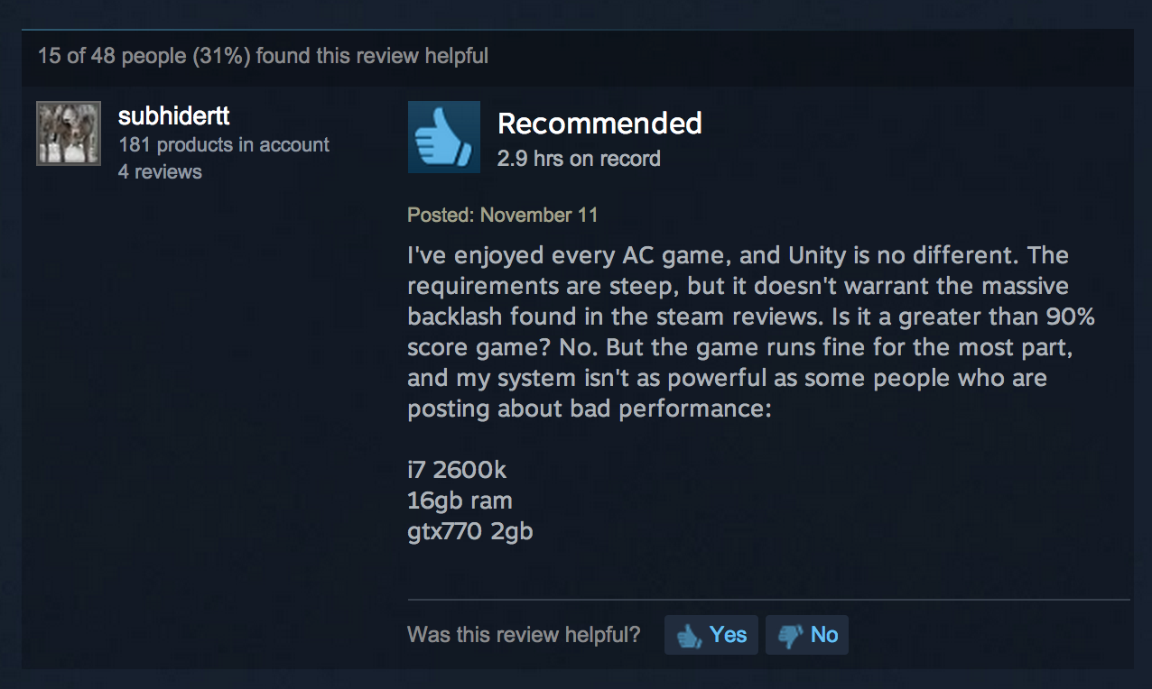
Task: Vote Yes, this review was helpful
Action: tap(711, 635)
